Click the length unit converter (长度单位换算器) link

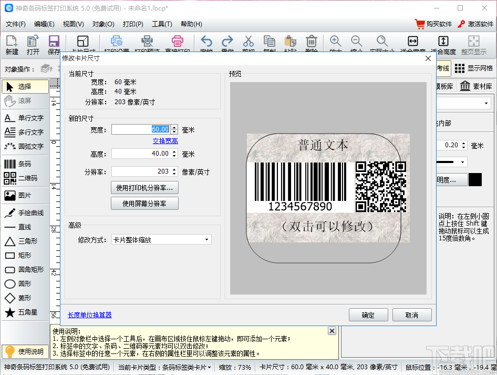90,315
